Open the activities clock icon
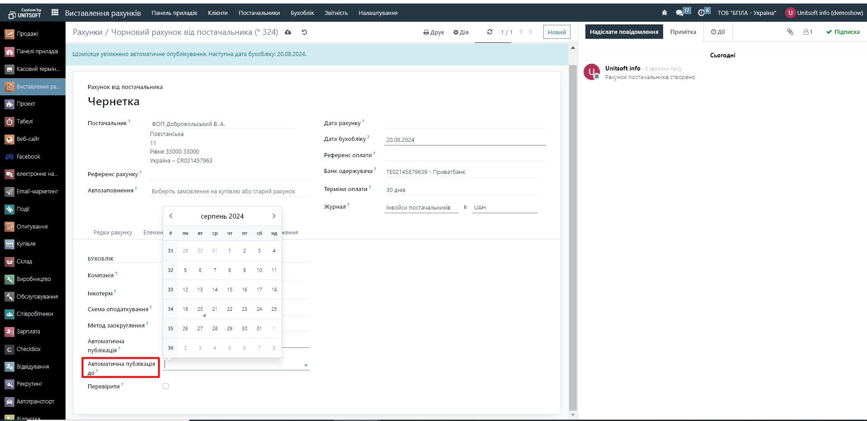 701,13
